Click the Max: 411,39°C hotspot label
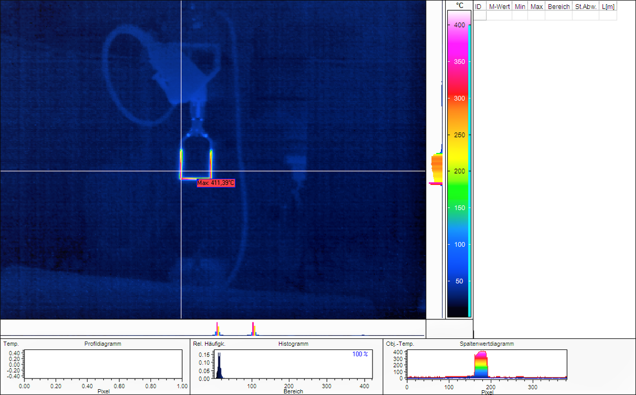This screenshot has width=636, height=395. click(x=216, y=183)
